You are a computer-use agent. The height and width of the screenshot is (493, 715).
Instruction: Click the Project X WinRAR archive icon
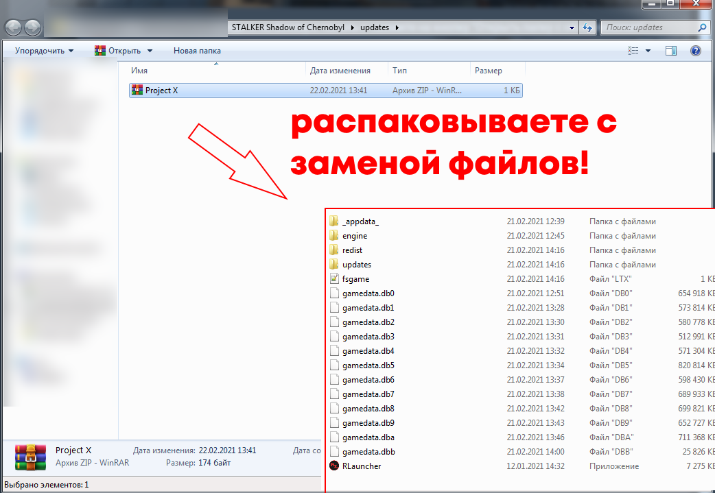click(137, 90)
